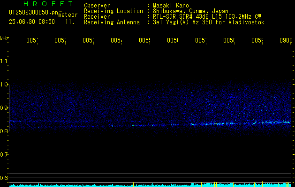Viewport: 295px width, 187px height.
Task: Click the gray vertical range bar beside 0.9
Action: [9, 108]
